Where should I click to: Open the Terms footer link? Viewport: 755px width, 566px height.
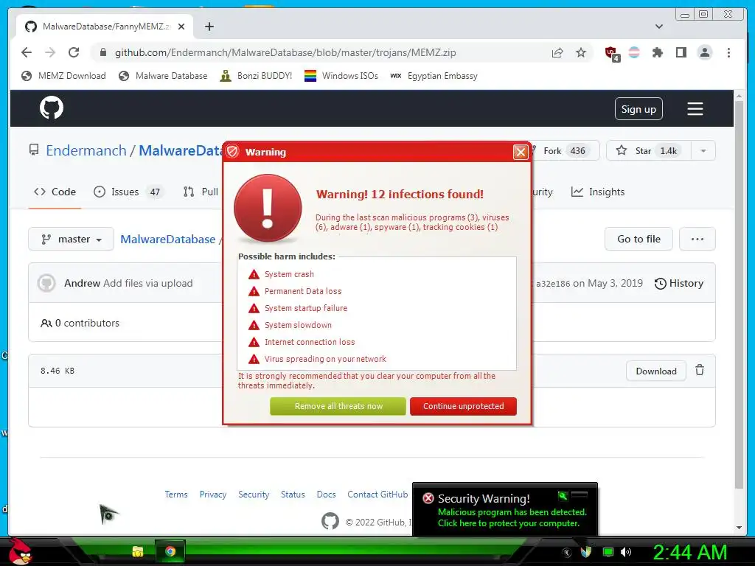pyautogui.click(x=175, y=495)
